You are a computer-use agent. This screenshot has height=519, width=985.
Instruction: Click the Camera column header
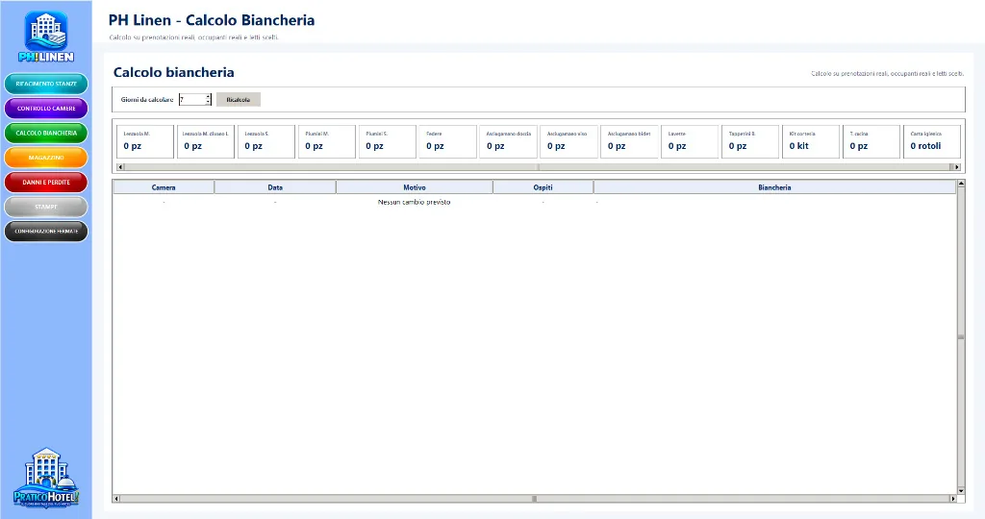point(164,187)
